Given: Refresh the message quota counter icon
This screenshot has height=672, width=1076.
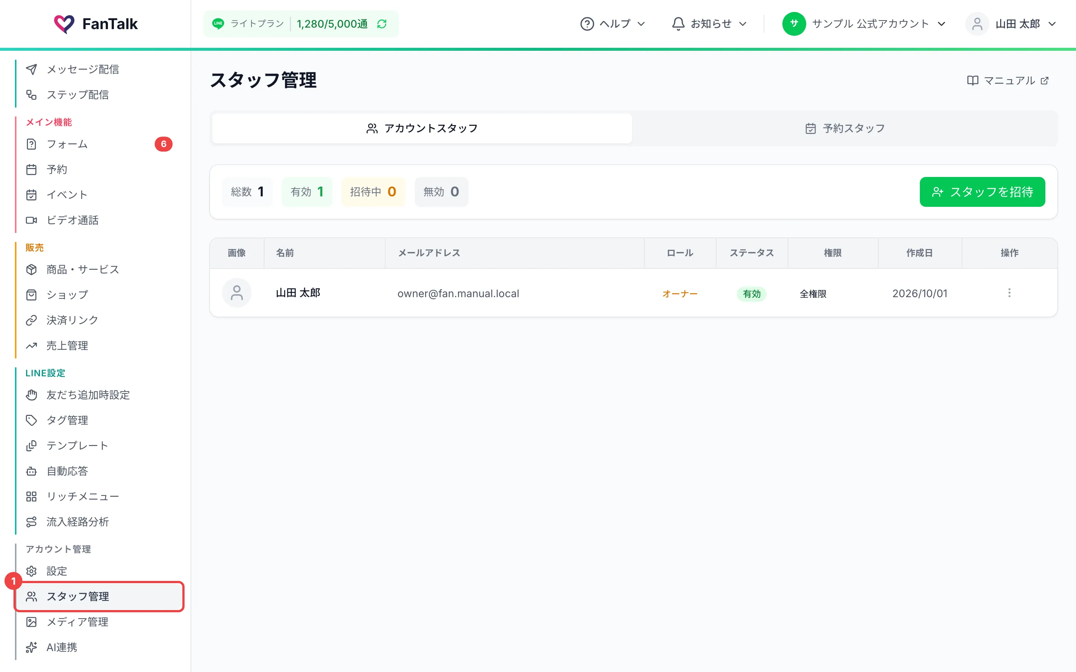Looking at the screenshot, I should 382,24.
